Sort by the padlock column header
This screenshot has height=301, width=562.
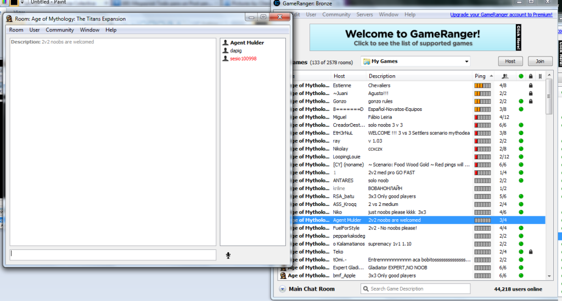[x=531, y=76]
